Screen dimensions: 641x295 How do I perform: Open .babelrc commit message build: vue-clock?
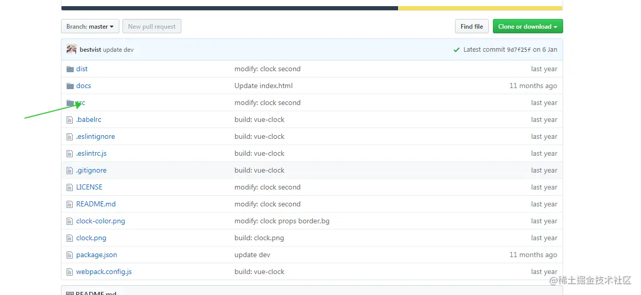tap(259, 120)
